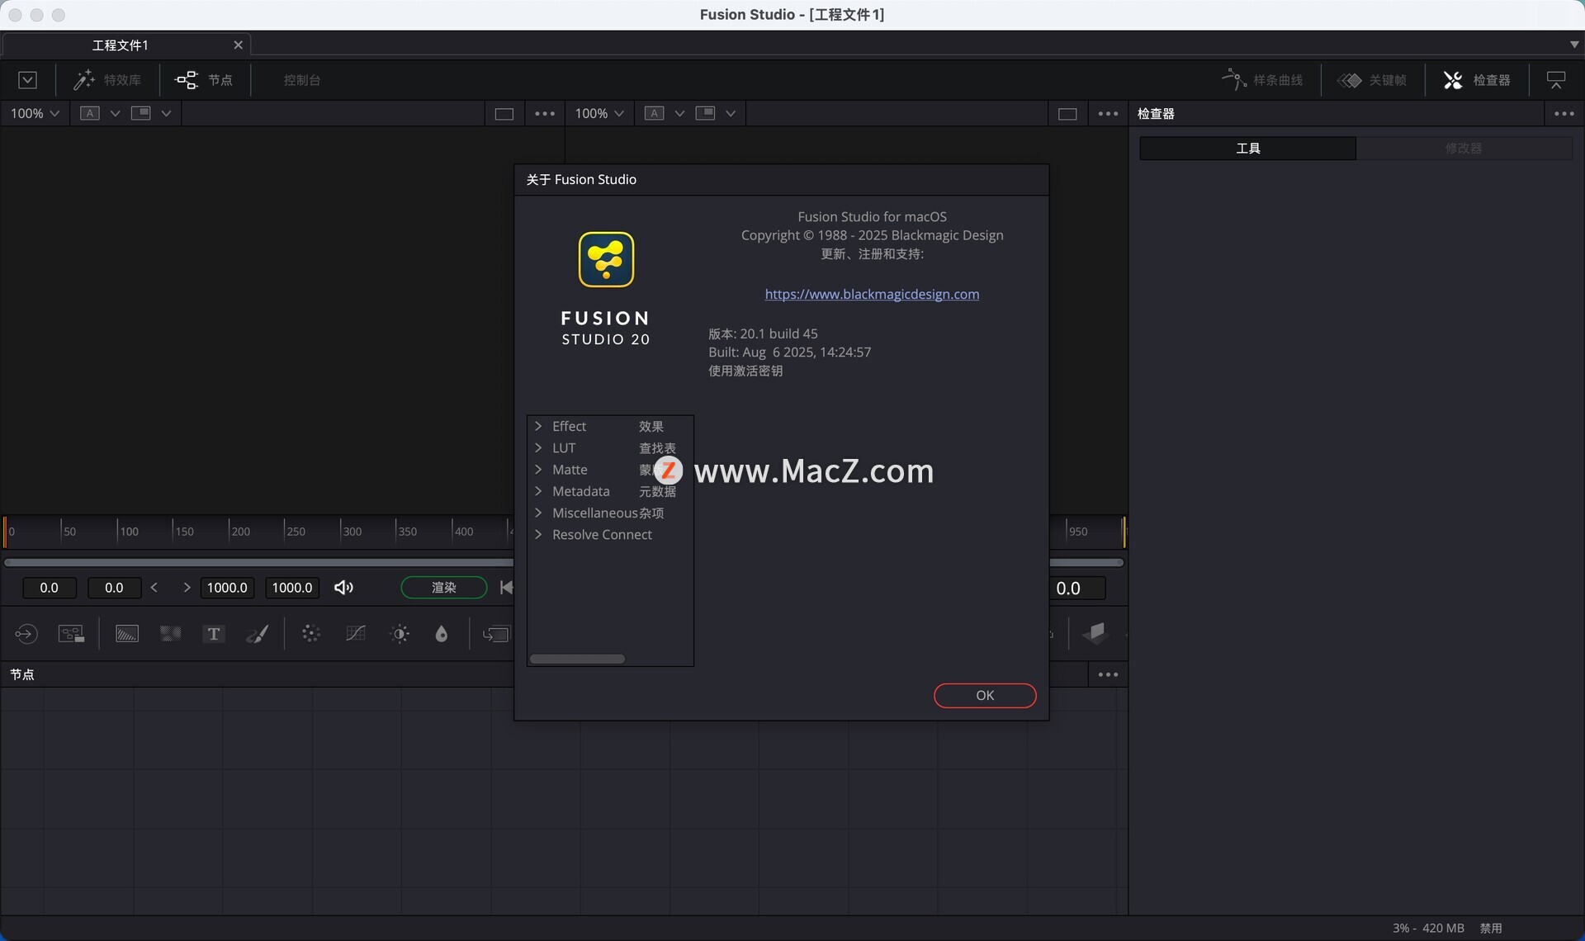Add a Brightness Contrast node icon
The width and height of the screenshot is (1585, 941).
pyautogui.click(x=400, y=634)
